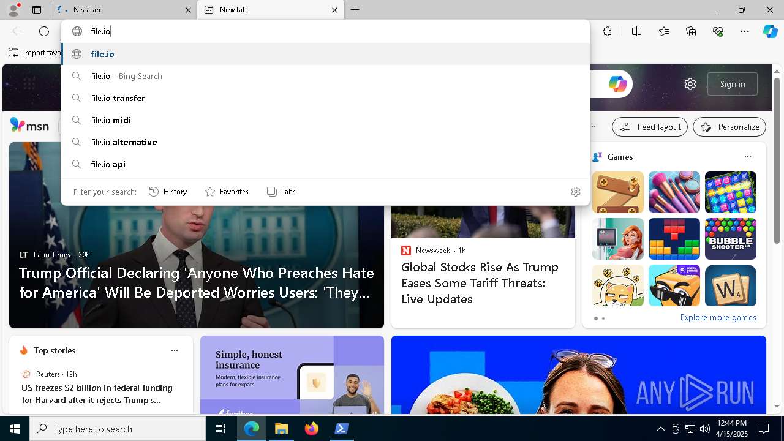Select the file.io Bing Search suggestion
The width and height of the screenshot is (784, 441).
325,76
